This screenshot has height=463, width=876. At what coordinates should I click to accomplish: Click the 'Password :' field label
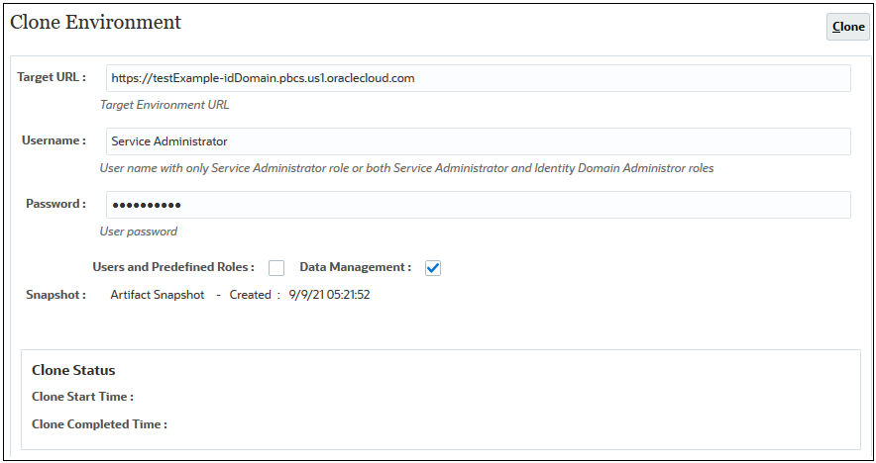(x=55, y=204)
